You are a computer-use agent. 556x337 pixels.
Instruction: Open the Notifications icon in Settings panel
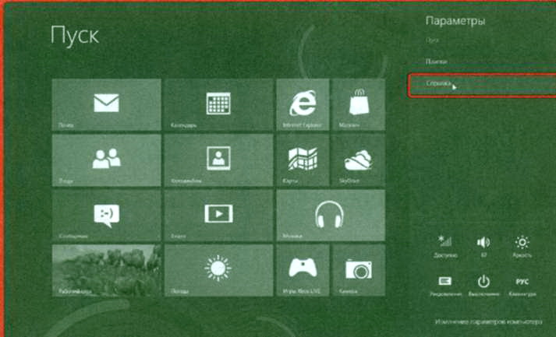click(445, 286)
